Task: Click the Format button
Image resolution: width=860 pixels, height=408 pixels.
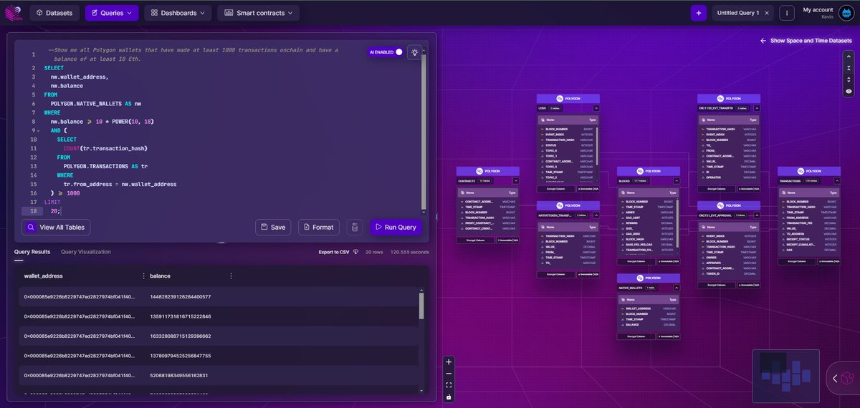Action: click(x=318, y=227)
